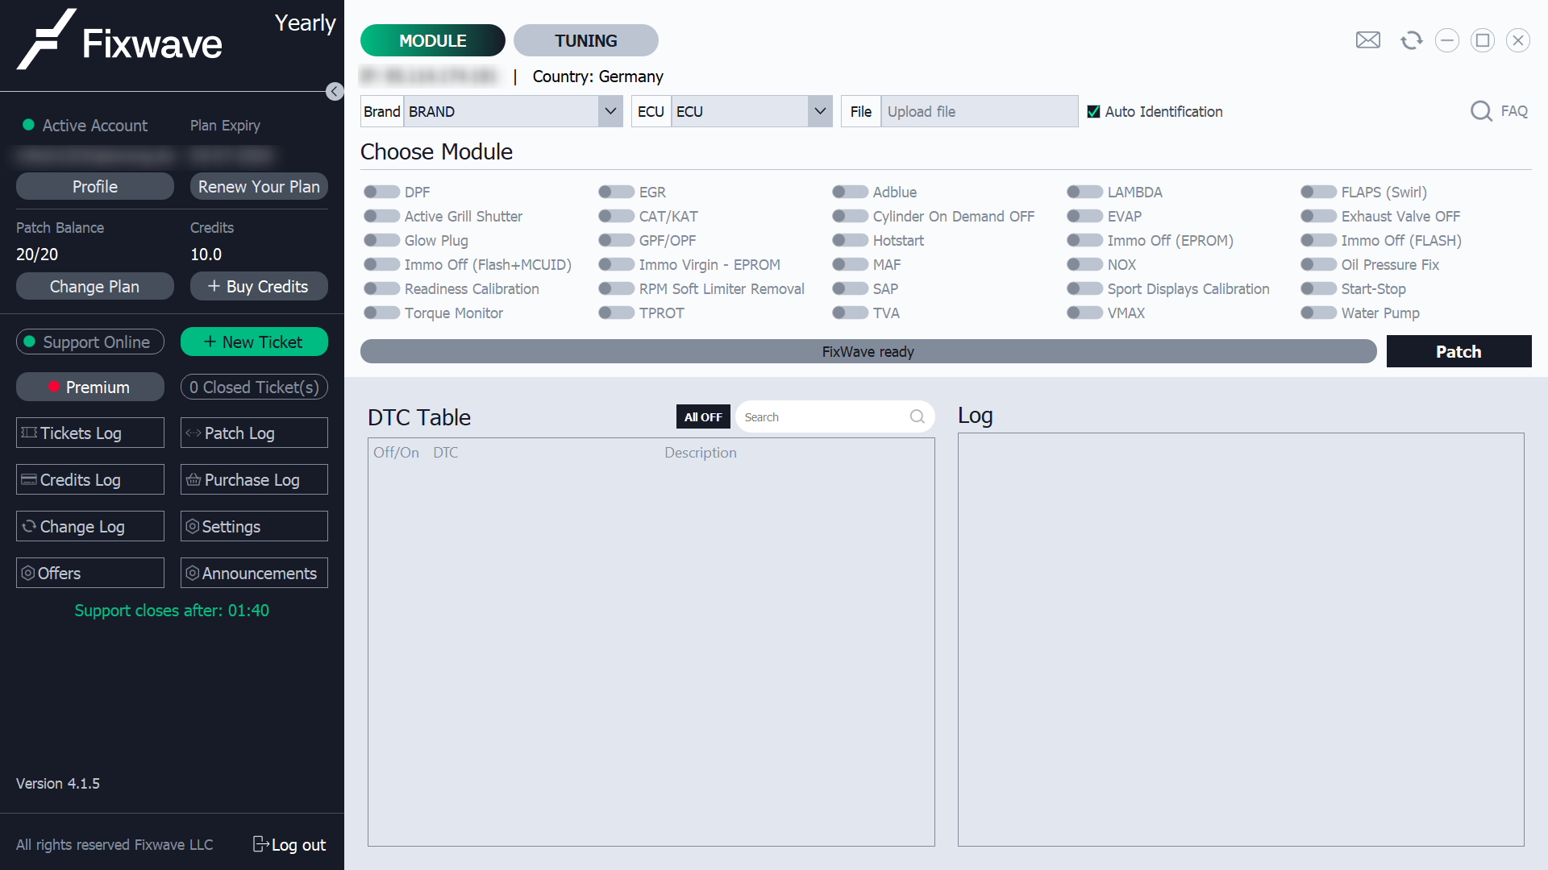Open the mail envelope icon
The height and width of the screenshot is (870, 1548).
click(x=1367, y=40)
